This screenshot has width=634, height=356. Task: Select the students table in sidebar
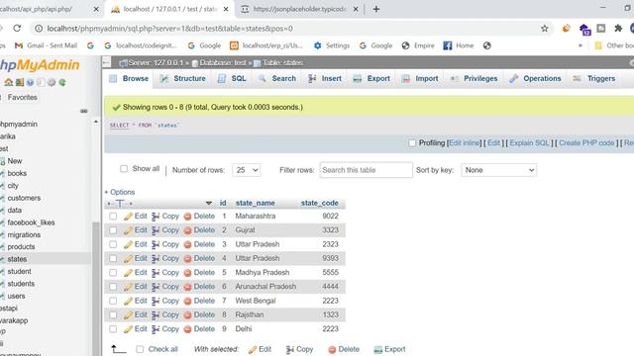click(x=21, y=284)
